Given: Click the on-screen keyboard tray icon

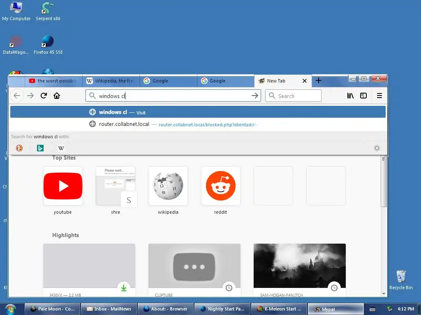Looking at the screenshot, I should pos(372,309).
